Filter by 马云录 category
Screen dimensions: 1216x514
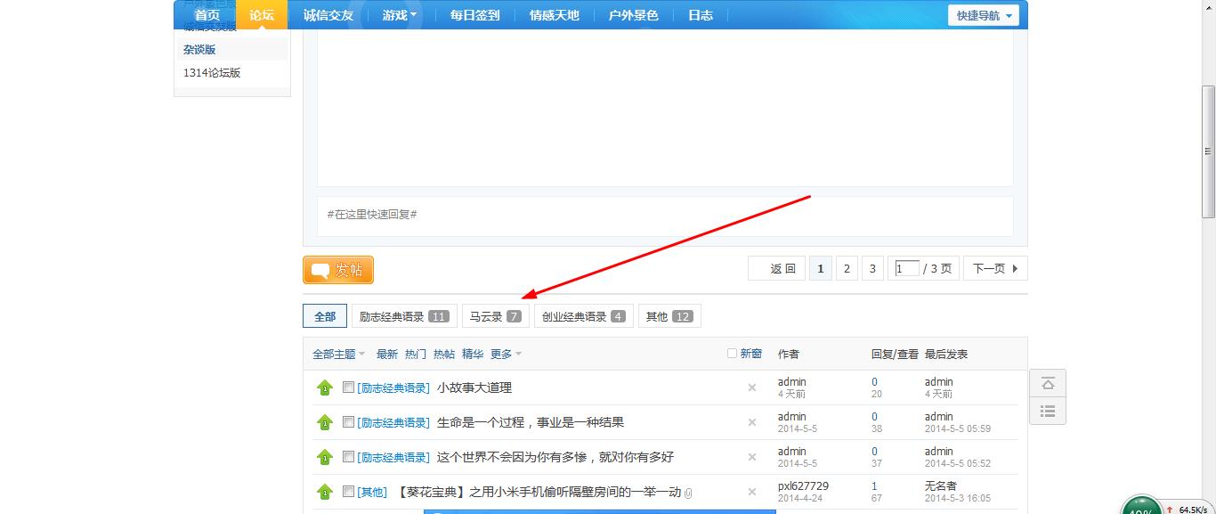(x=495, y=316)
